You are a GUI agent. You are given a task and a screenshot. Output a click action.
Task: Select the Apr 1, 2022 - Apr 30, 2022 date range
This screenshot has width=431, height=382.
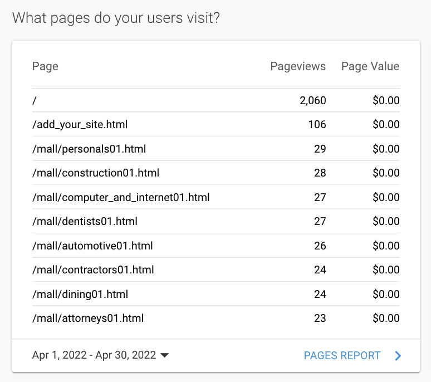coord(94,356)
